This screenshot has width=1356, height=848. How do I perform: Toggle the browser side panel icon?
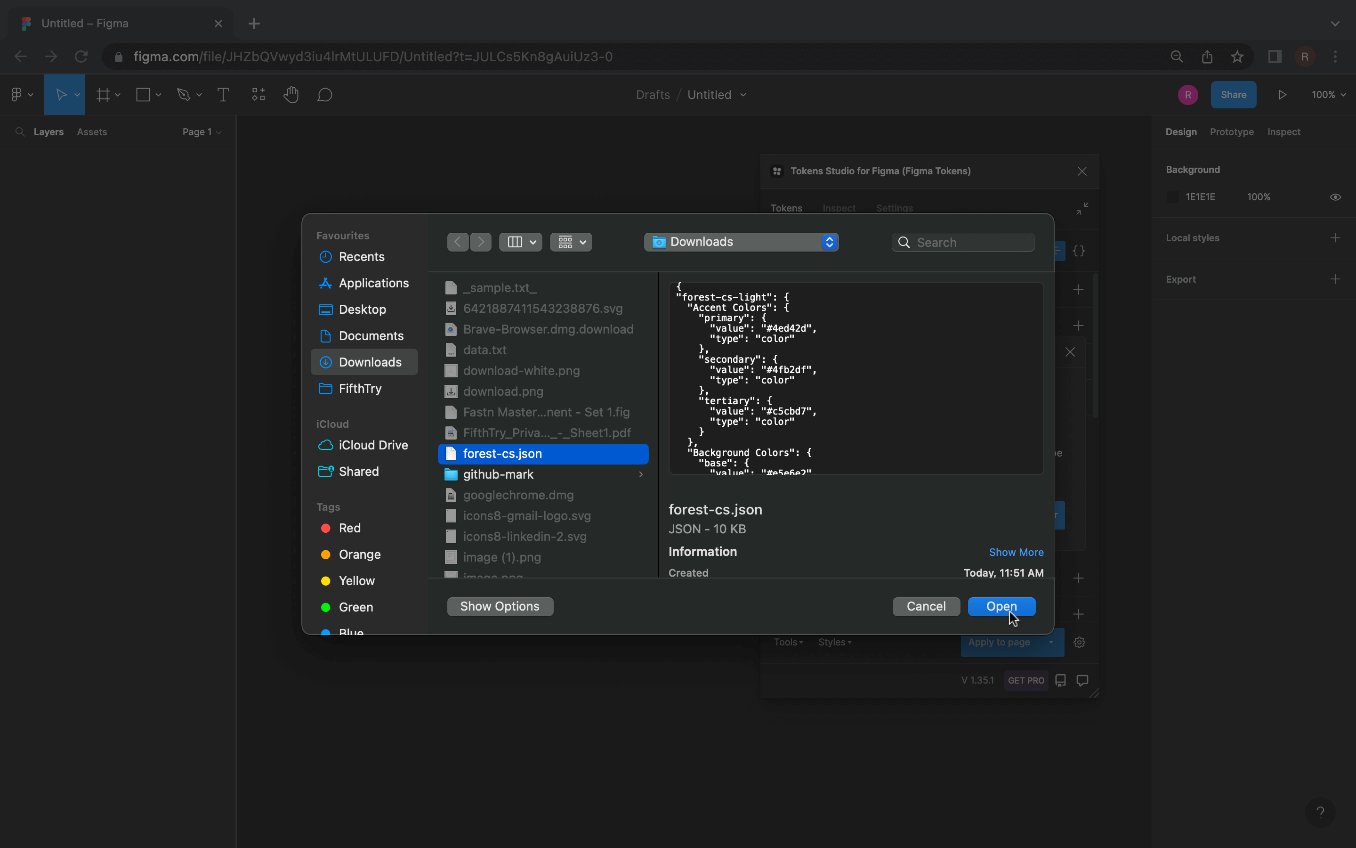(1275, 57)
